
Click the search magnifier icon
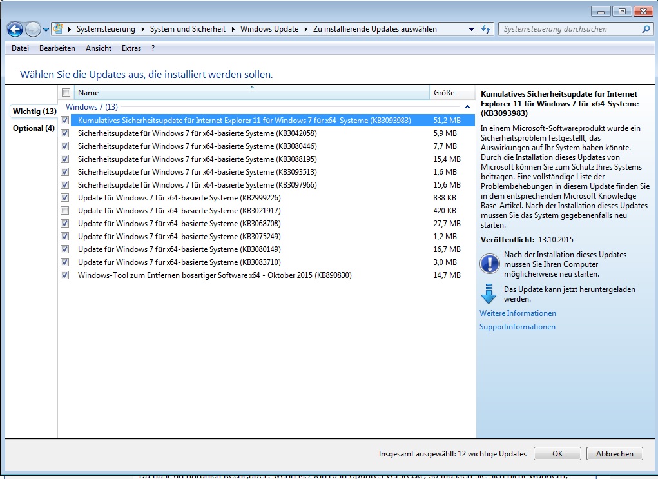tap(646, 29)
